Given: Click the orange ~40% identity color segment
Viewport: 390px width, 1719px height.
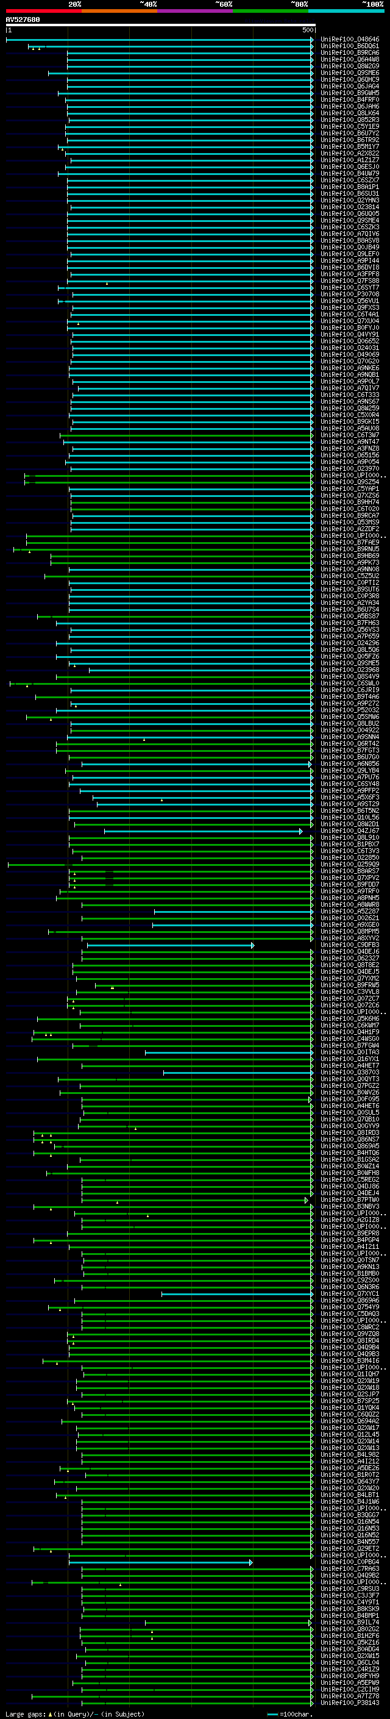Looking at the screenshot, I should coord(119,12).
